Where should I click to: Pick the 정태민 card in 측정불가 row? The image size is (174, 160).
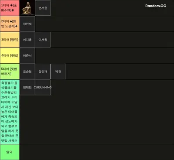(27, 87)
